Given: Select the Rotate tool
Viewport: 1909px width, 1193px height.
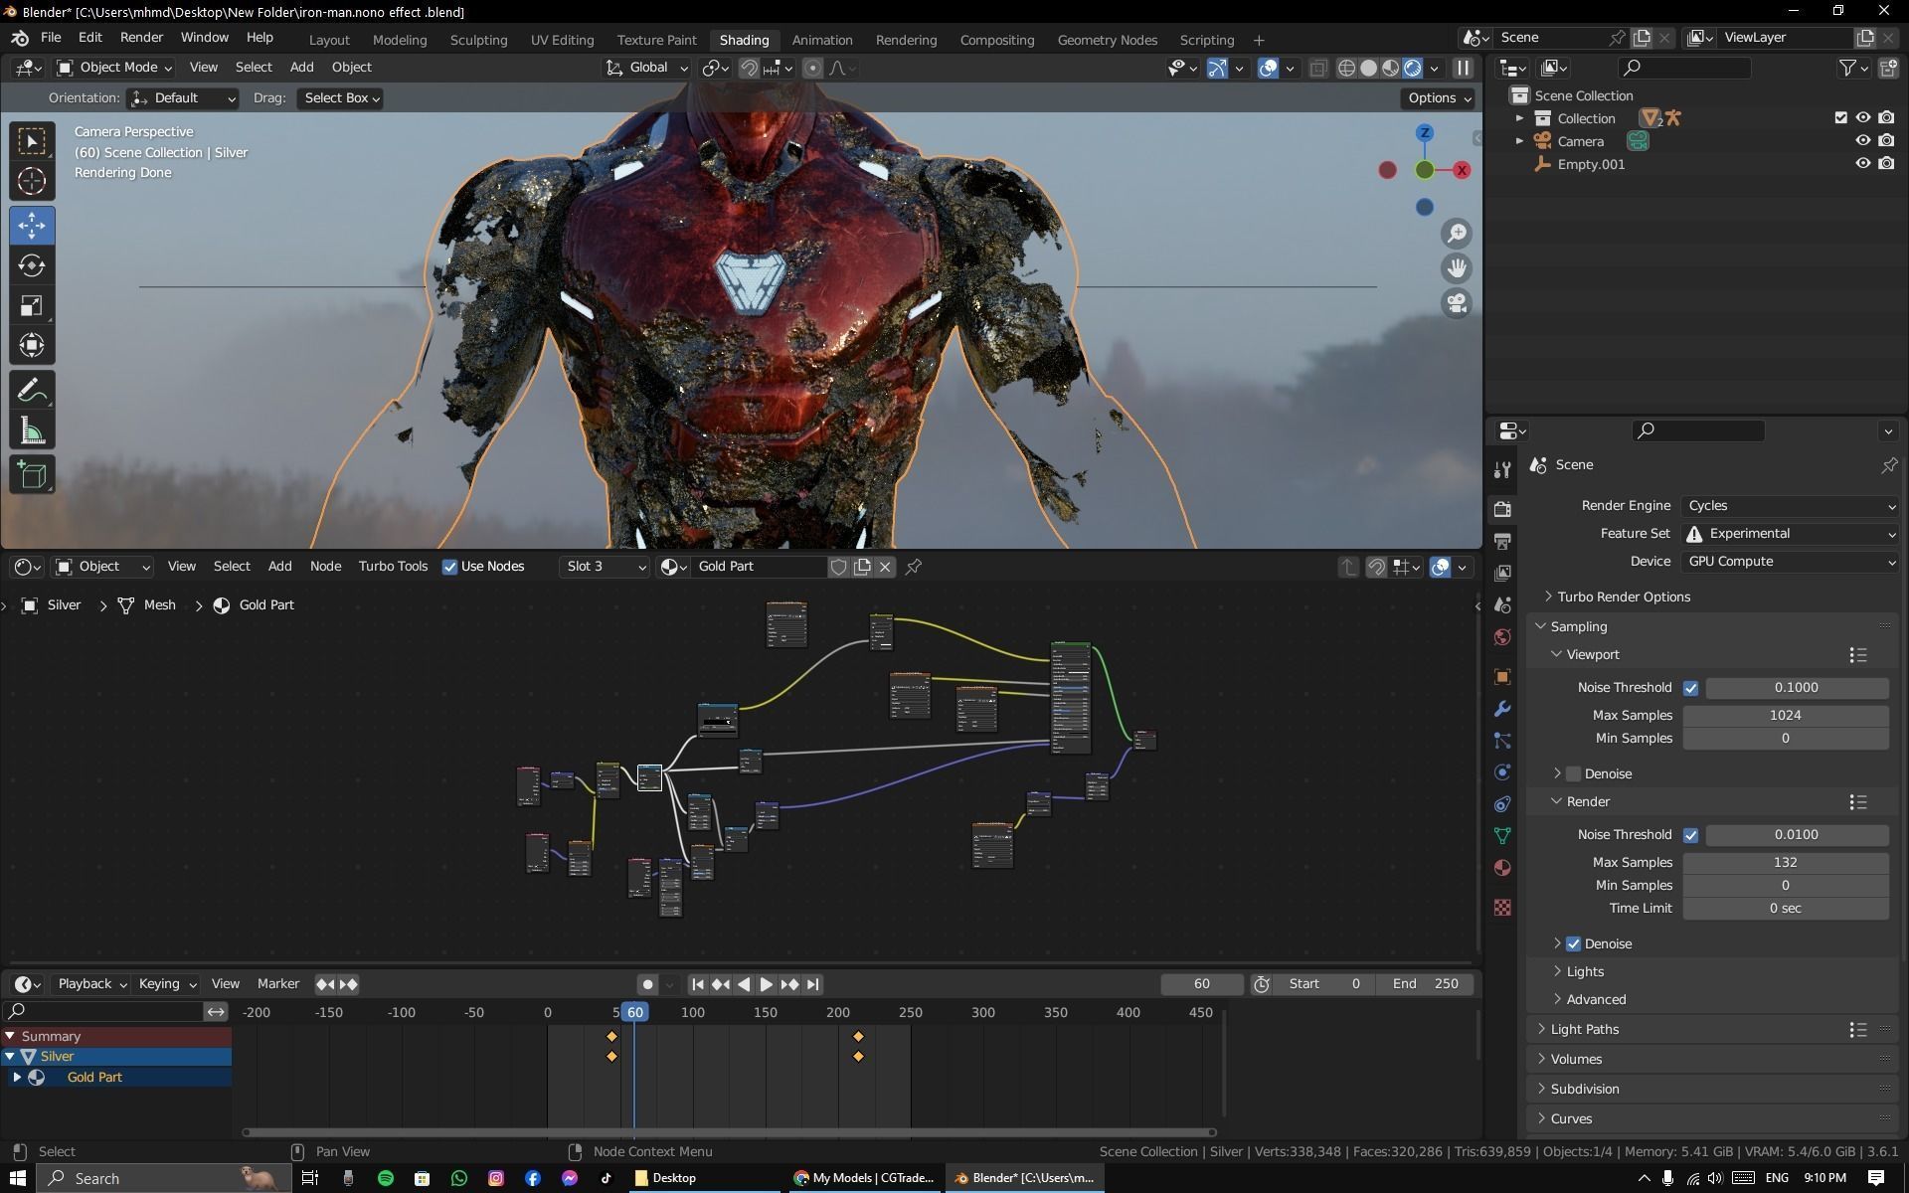Looking at the screenshot, I should pyautogui.click(x=32, y=265).
